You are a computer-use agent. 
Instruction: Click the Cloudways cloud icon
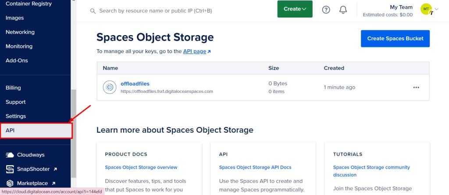coord(10,155)
